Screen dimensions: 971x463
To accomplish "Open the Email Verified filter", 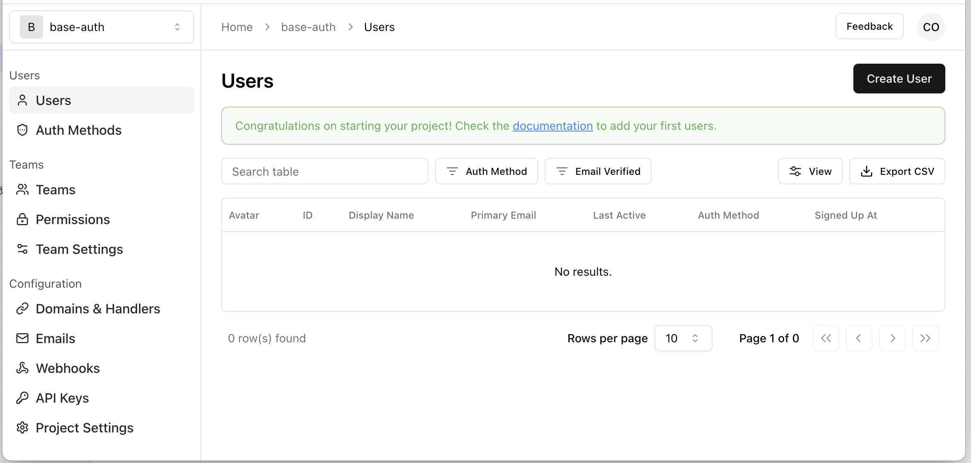I will [598, 171].
